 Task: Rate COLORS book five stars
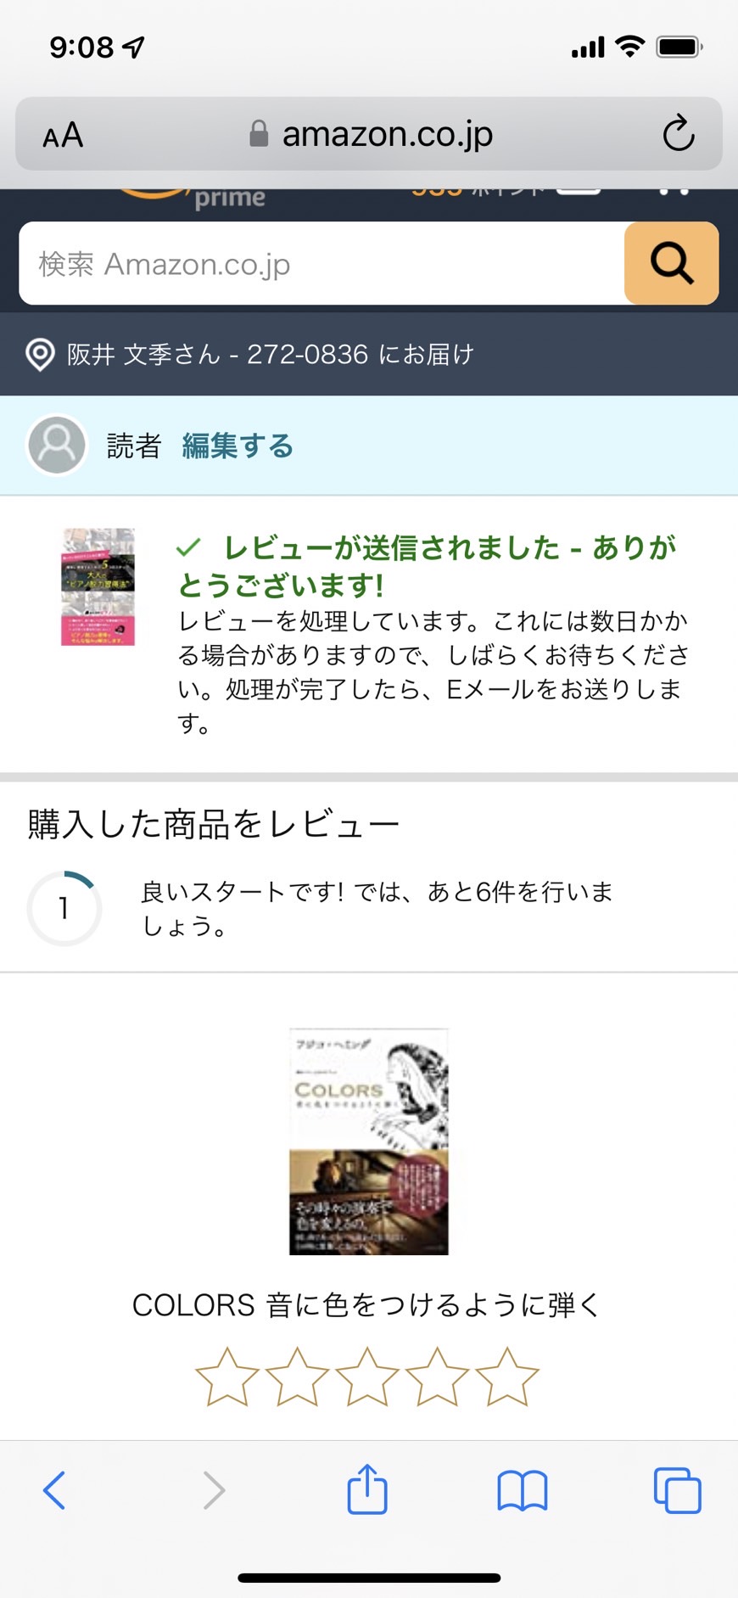point(507,1377)
